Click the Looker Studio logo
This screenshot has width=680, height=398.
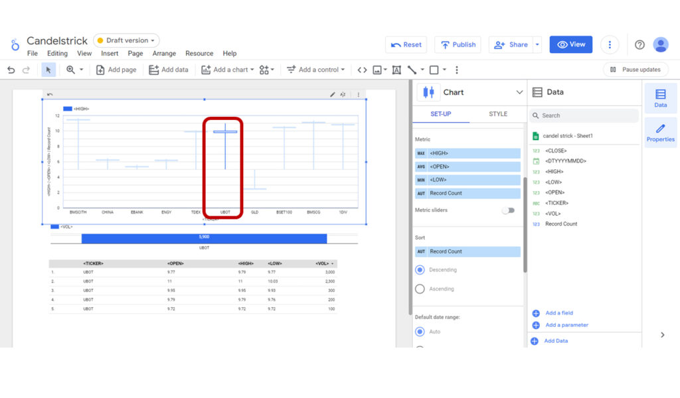(15, 44)
